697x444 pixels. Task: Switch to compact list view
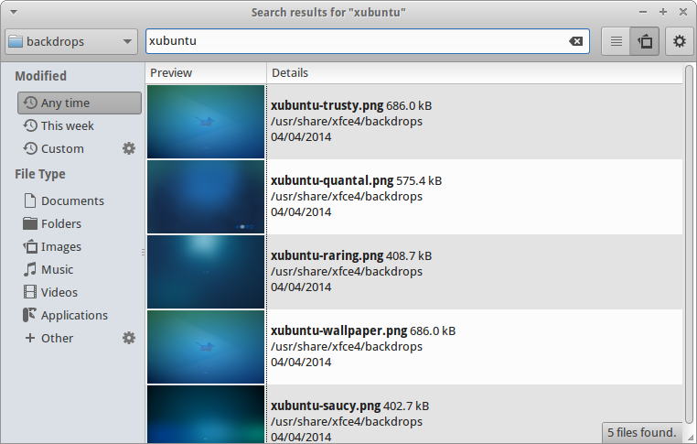(x=617, y=41)
